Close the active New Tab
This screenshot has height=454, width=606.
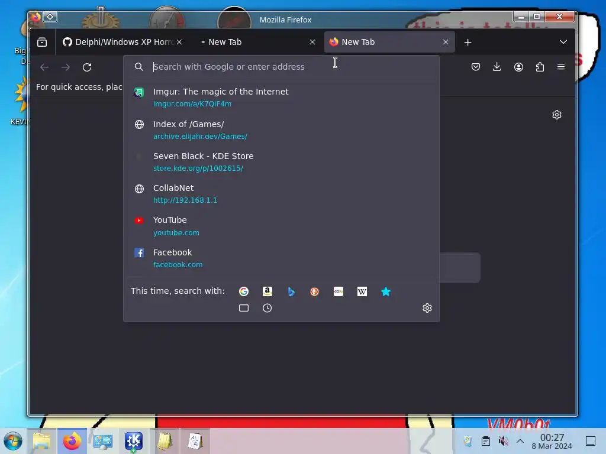pyautogui.click(x=446, y=42)
